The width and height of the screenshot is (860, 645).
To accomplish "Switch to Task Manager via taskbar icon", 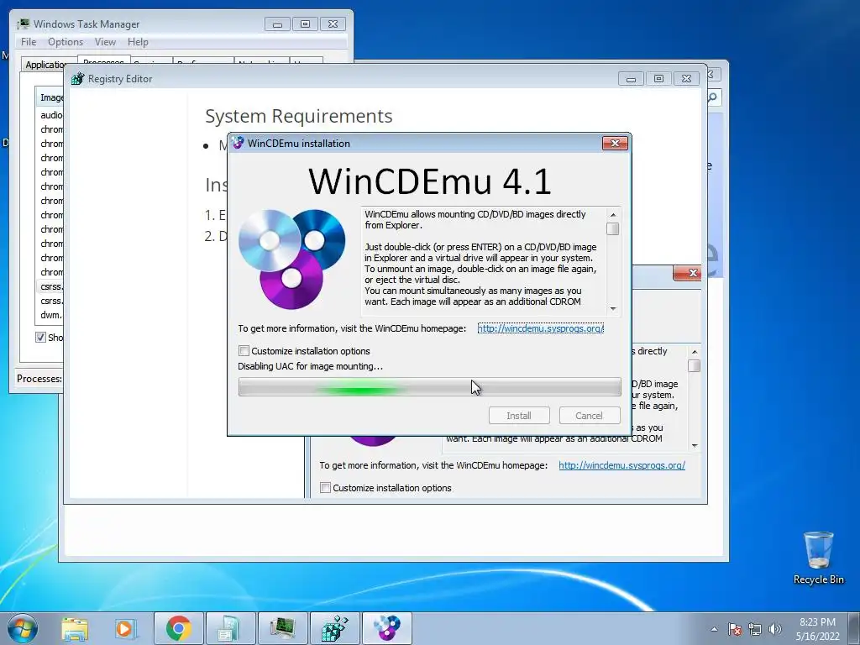I will click(282, 628).
